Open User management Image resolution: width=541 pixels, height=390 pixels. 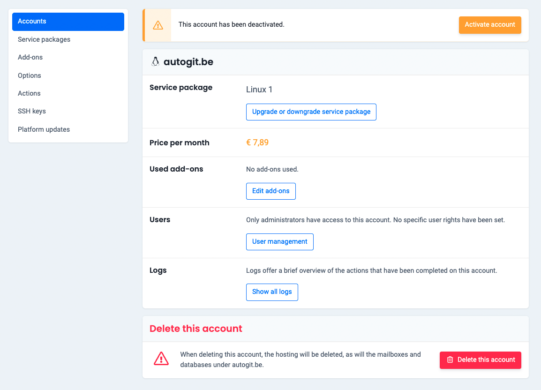279,242
